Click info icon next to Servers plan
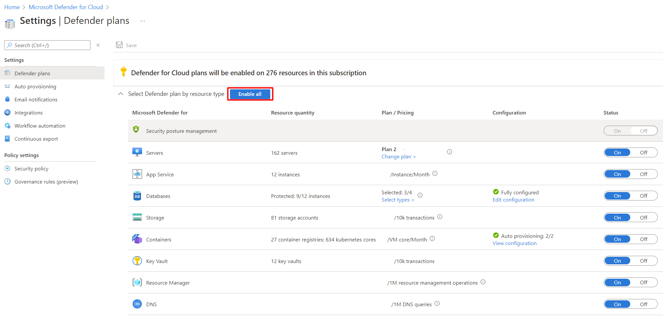 449,152
